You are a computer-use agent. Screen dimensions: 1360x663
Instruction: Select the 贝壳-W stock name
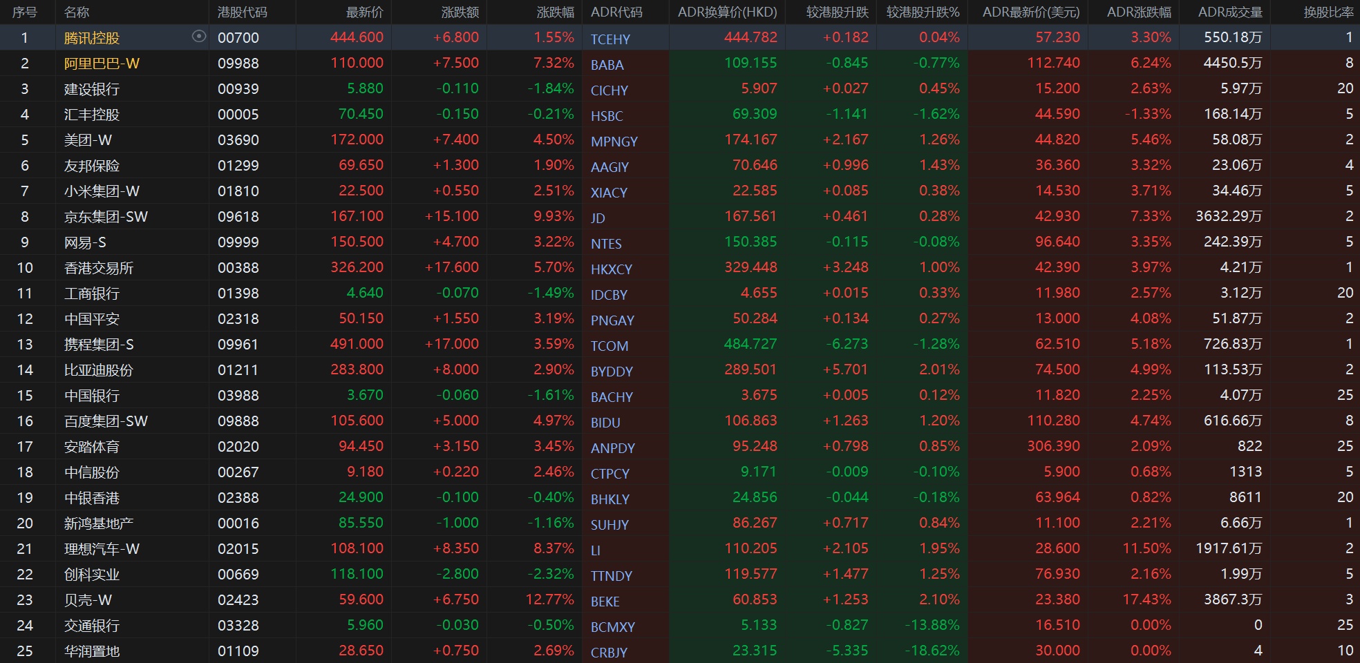pos(88,600)
